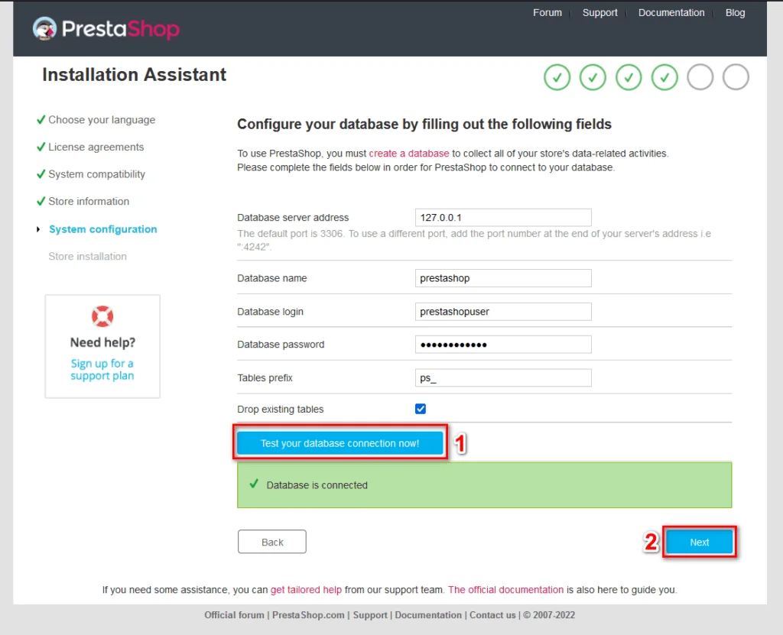
Task: Select Store information step in sidebar
Action: pos(89,201)
